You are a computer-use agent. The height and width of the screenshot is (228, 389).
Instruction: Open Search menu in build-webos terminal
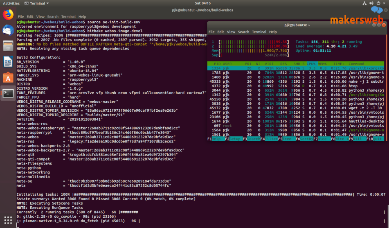(53, 17)
